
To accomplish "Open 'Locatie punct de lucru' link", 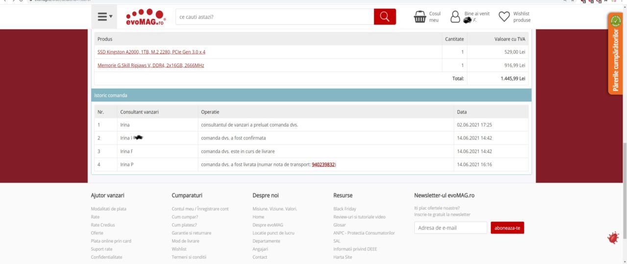I will coord(273,233).
